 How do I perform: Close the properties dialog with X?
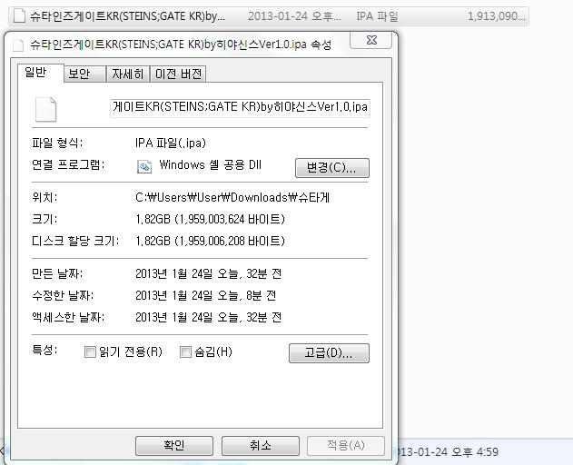pos(370,40)
